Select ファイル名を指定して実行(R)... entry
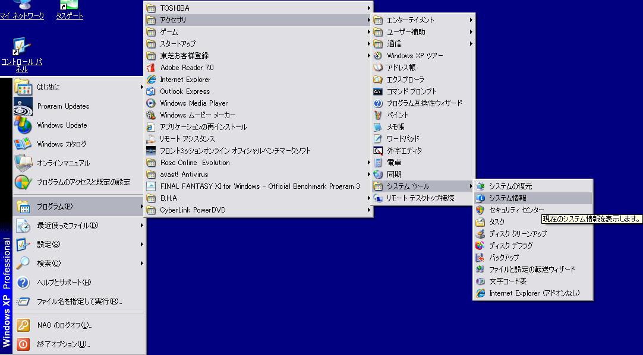Viewport: 643px width, 355px height. click(79, 302)
